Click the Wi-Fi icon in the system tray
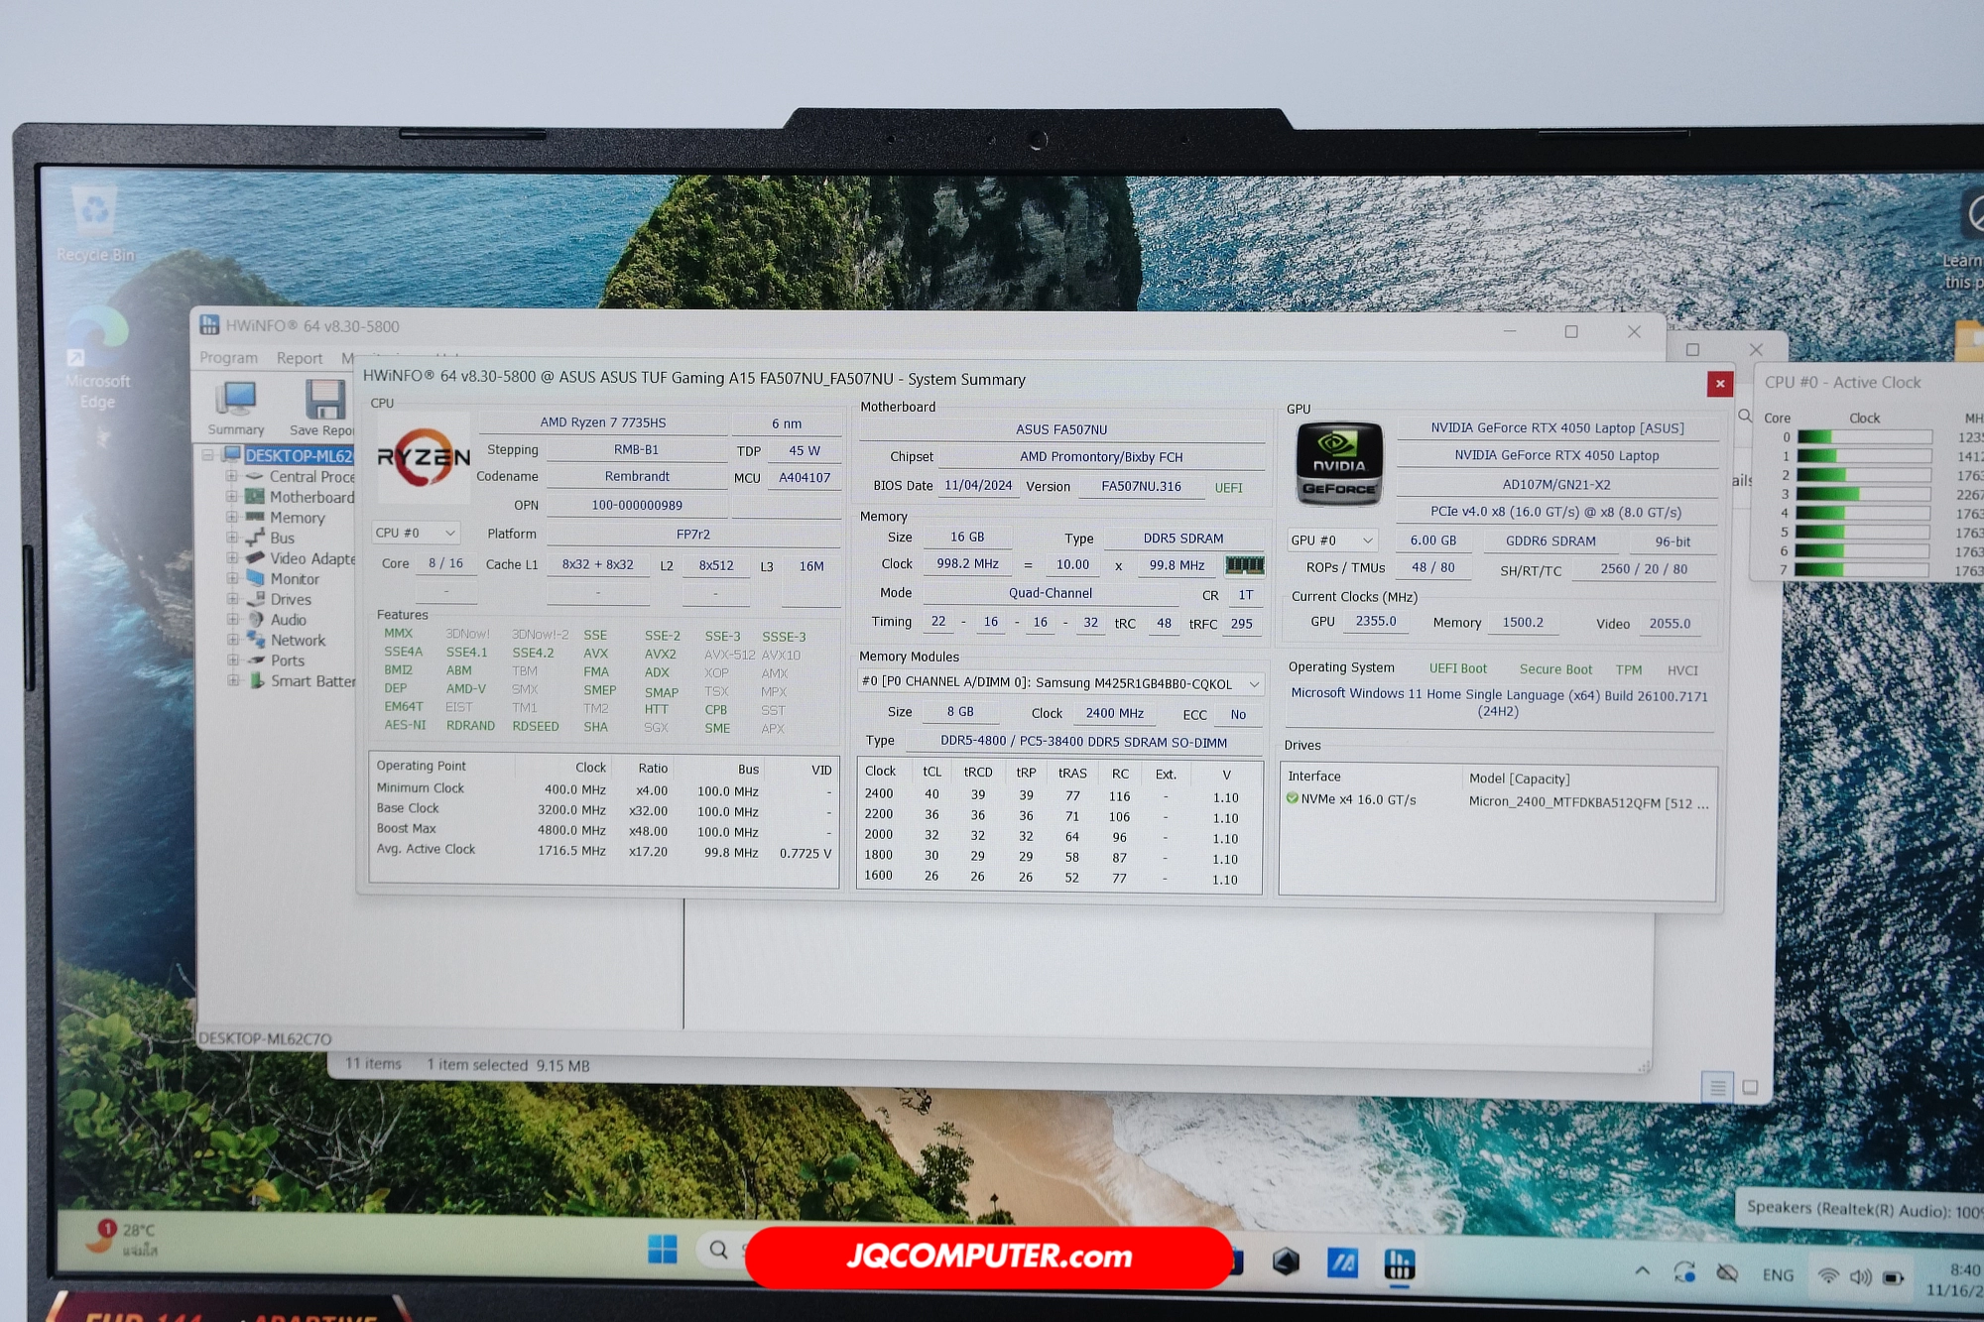This screenshot has width=1984, height=1322. [1828, 1276]
